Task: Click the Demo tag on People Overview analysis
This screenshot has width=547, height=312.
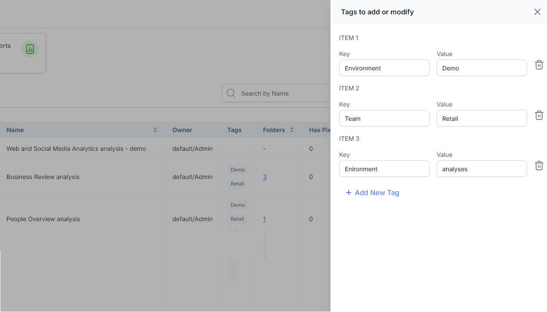Action: 238,205
